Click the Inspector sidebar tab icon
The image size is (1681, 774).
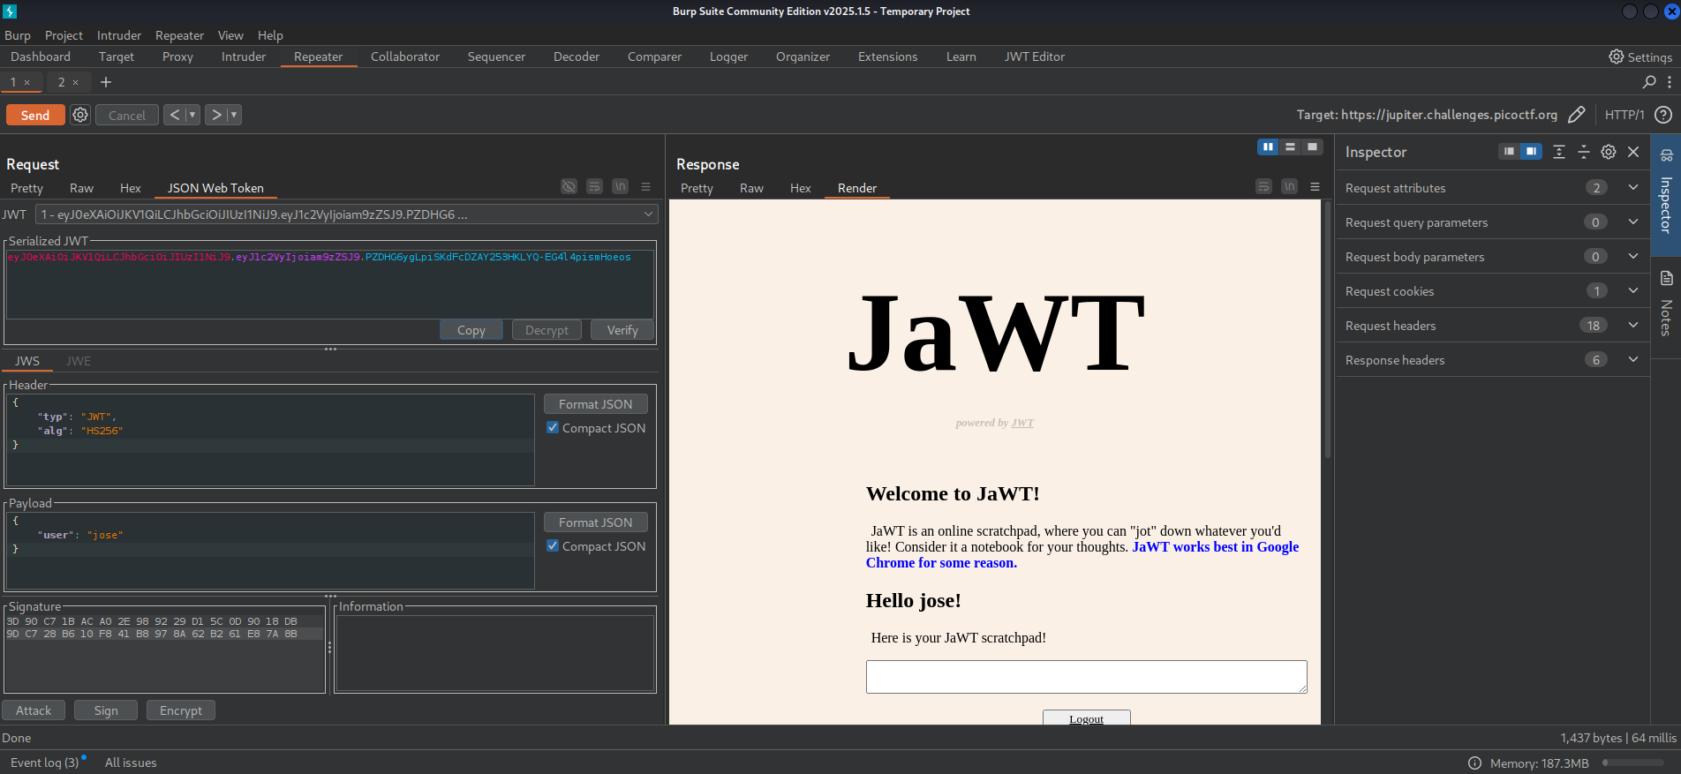click(x=1667, y=155)
